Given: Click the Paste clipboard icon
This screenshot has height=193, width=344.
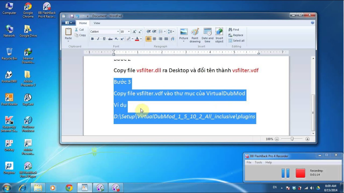Looking at the screenshot, I should 68,32.
